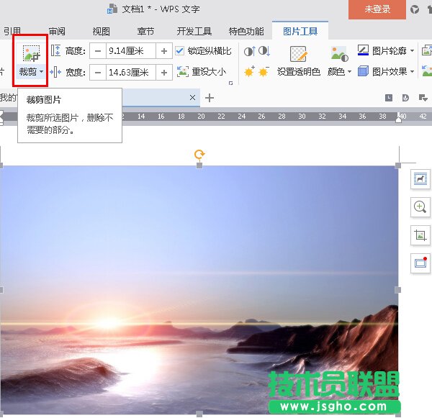Image resolution: width=432 pixels, height=418 pixels.
Task: Expand the Crop (裁剪) dropdown arrow
Action: 42,72
